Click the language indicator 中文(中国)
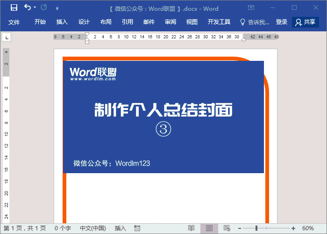327x234 pixels. [x=93, y=228]
